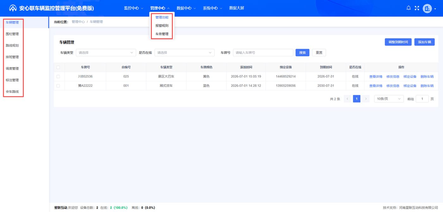This screenshot has width=443, height=212.
Task: Collapse the 管理中心 menu
Action: (160, 8)
